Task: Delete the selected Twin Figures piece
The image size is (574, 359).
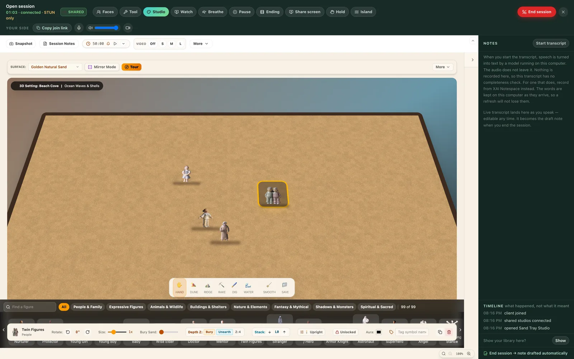Action: click(x=449, y=332)
